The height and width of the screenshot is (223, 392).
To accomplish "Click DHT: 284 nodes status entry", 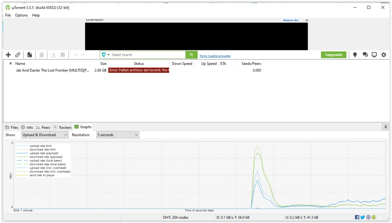I will coord(175,217).
